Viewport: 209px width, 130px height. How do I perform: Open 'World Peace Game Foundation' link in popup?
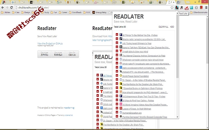(x=136, y=76)
